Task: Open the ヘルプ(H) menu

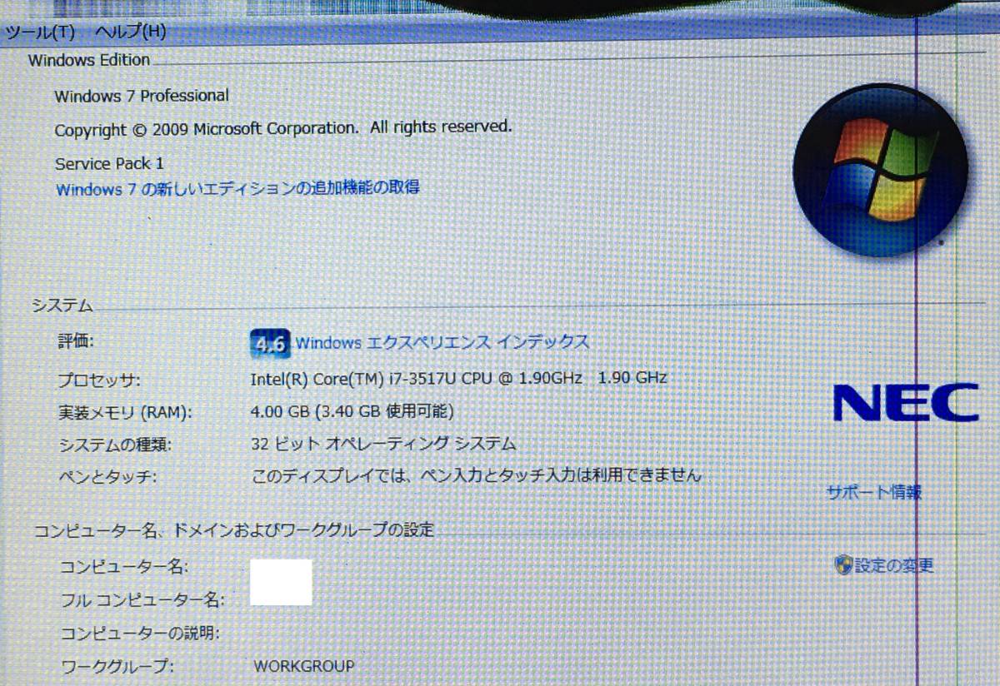Action: 130,32
